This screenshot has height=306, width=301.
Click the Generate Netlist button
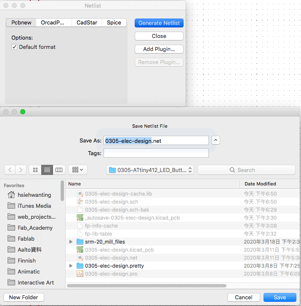pyautogui.click(x=159, y=23)
